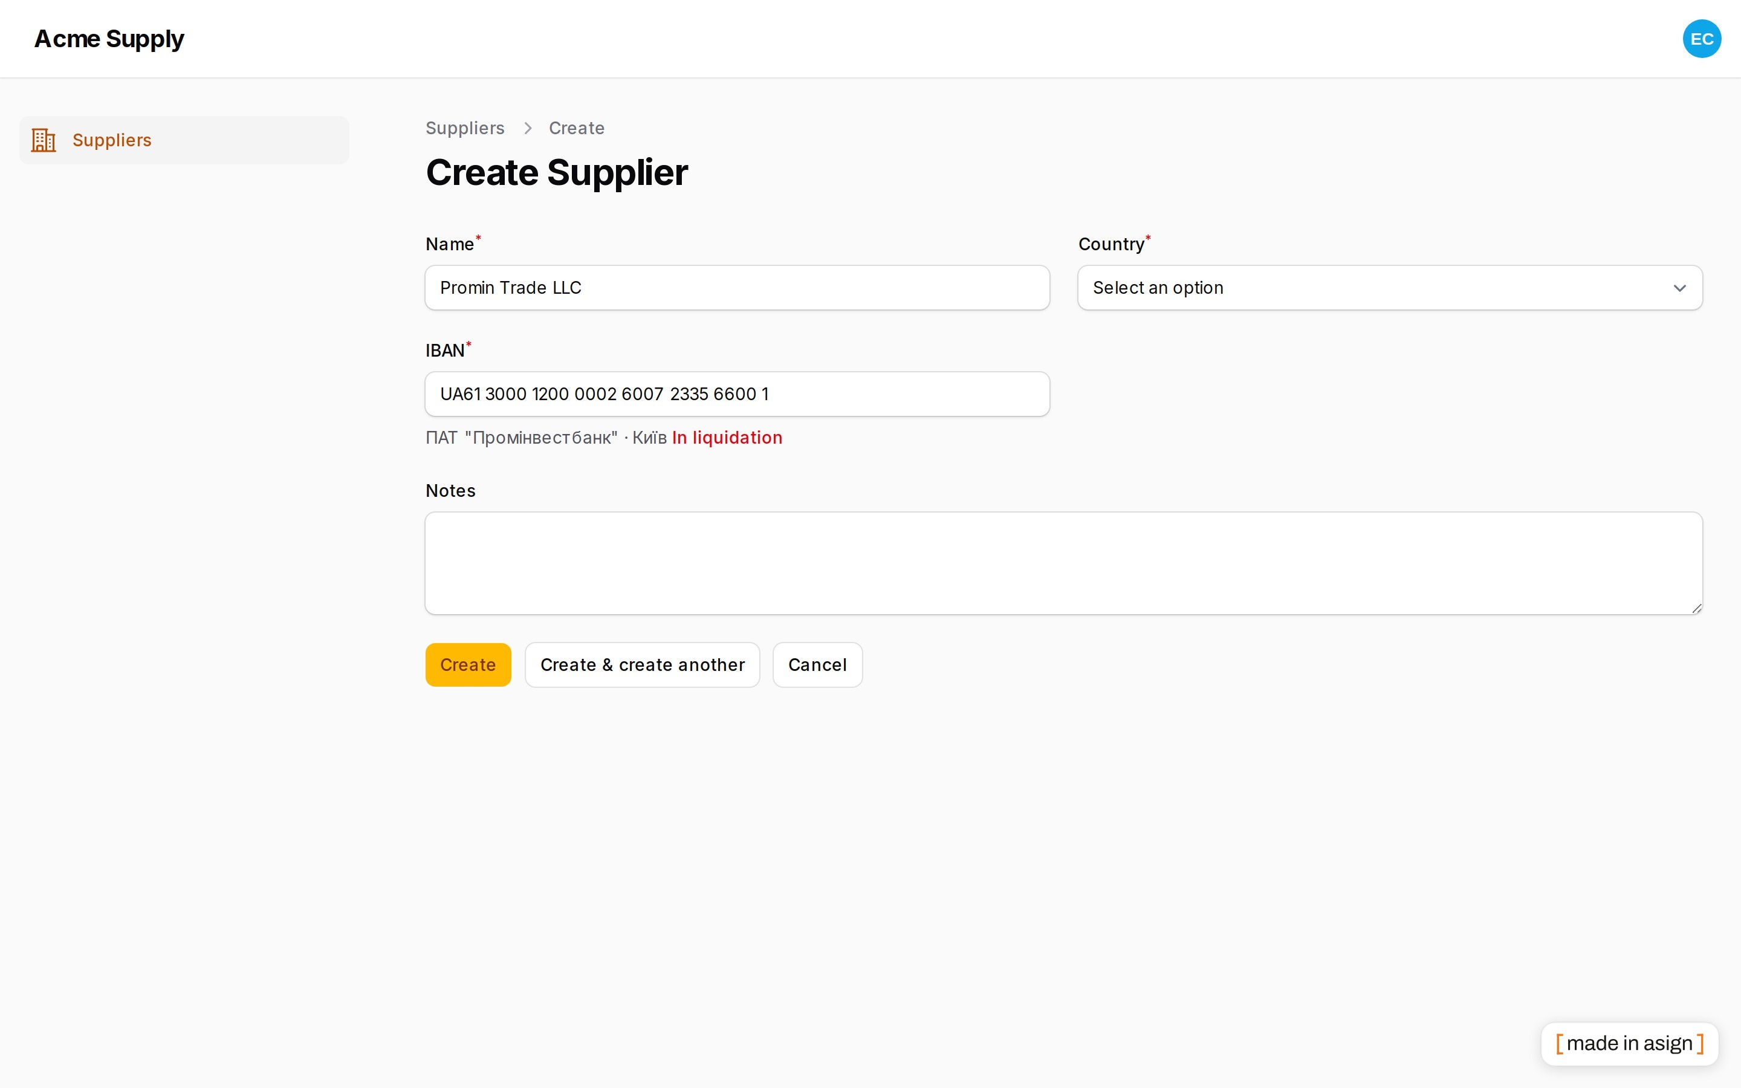Select the Suppliers sidebar menu item

[184, 140]
